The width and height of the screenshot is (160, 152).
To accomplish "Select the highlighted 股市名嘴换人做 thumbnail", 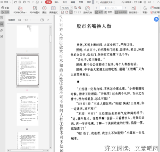I will coord(28,71).
